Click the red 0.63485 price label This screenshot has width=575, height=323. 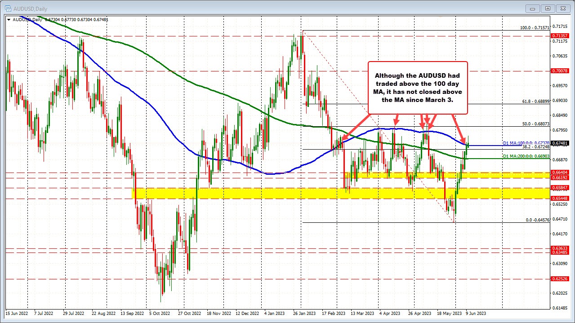point(559,252)
